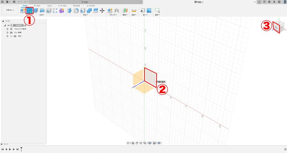Switch to the プラスチック tab
287x153 pixels.
coord(77,6)
